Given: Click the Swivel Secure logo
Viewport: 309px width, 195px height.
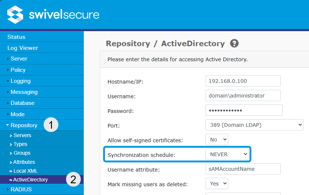Looking at the screenshot, I should coord(53,15).
